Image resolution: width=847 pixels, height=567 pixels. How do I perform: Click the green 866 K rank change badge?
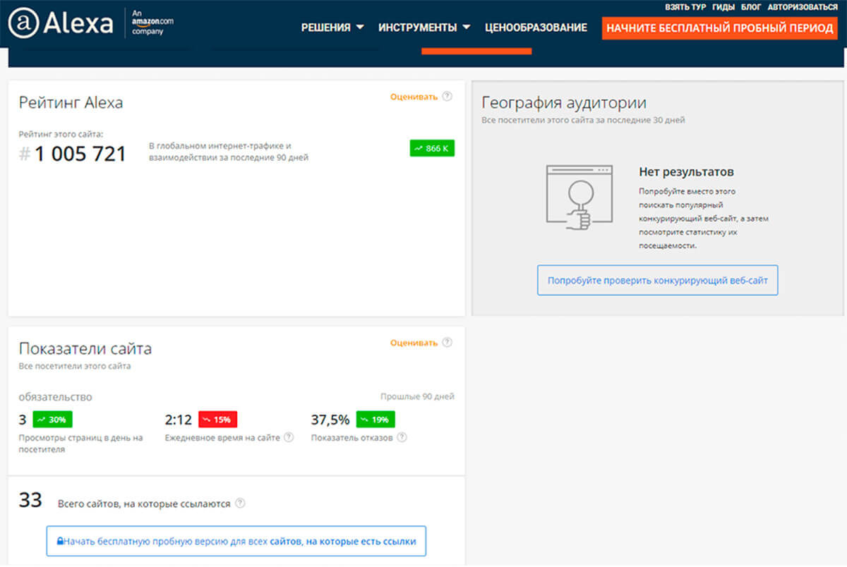432,148
